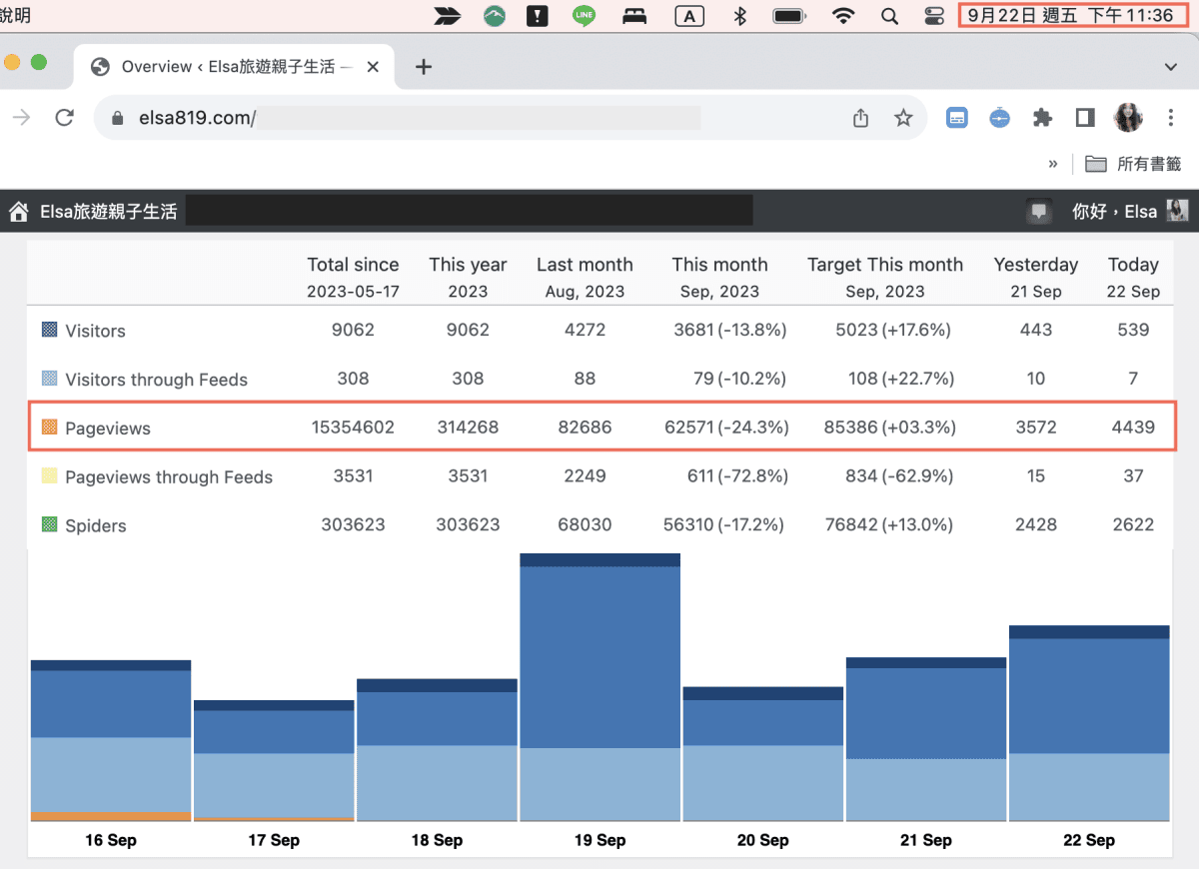Viewport: 1199px width, 869px height.
Task: Click the WordPress home icon beside Elsa旅遊親子生活
Action: (x=18, y=212)
